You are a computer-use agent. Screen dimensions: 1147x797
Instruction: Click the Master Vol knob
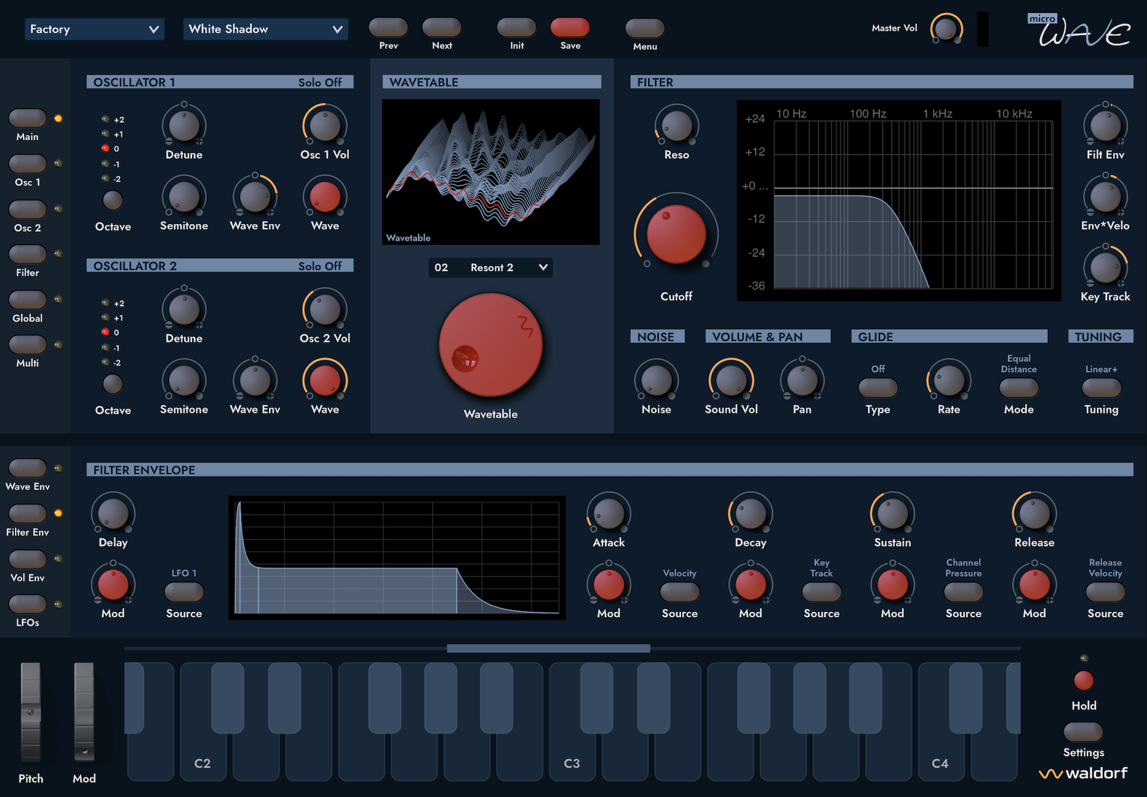tap(946, 28)
